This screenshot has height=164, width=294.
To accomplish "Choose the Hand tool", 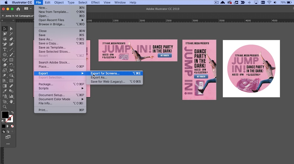I will click(11, 102).
